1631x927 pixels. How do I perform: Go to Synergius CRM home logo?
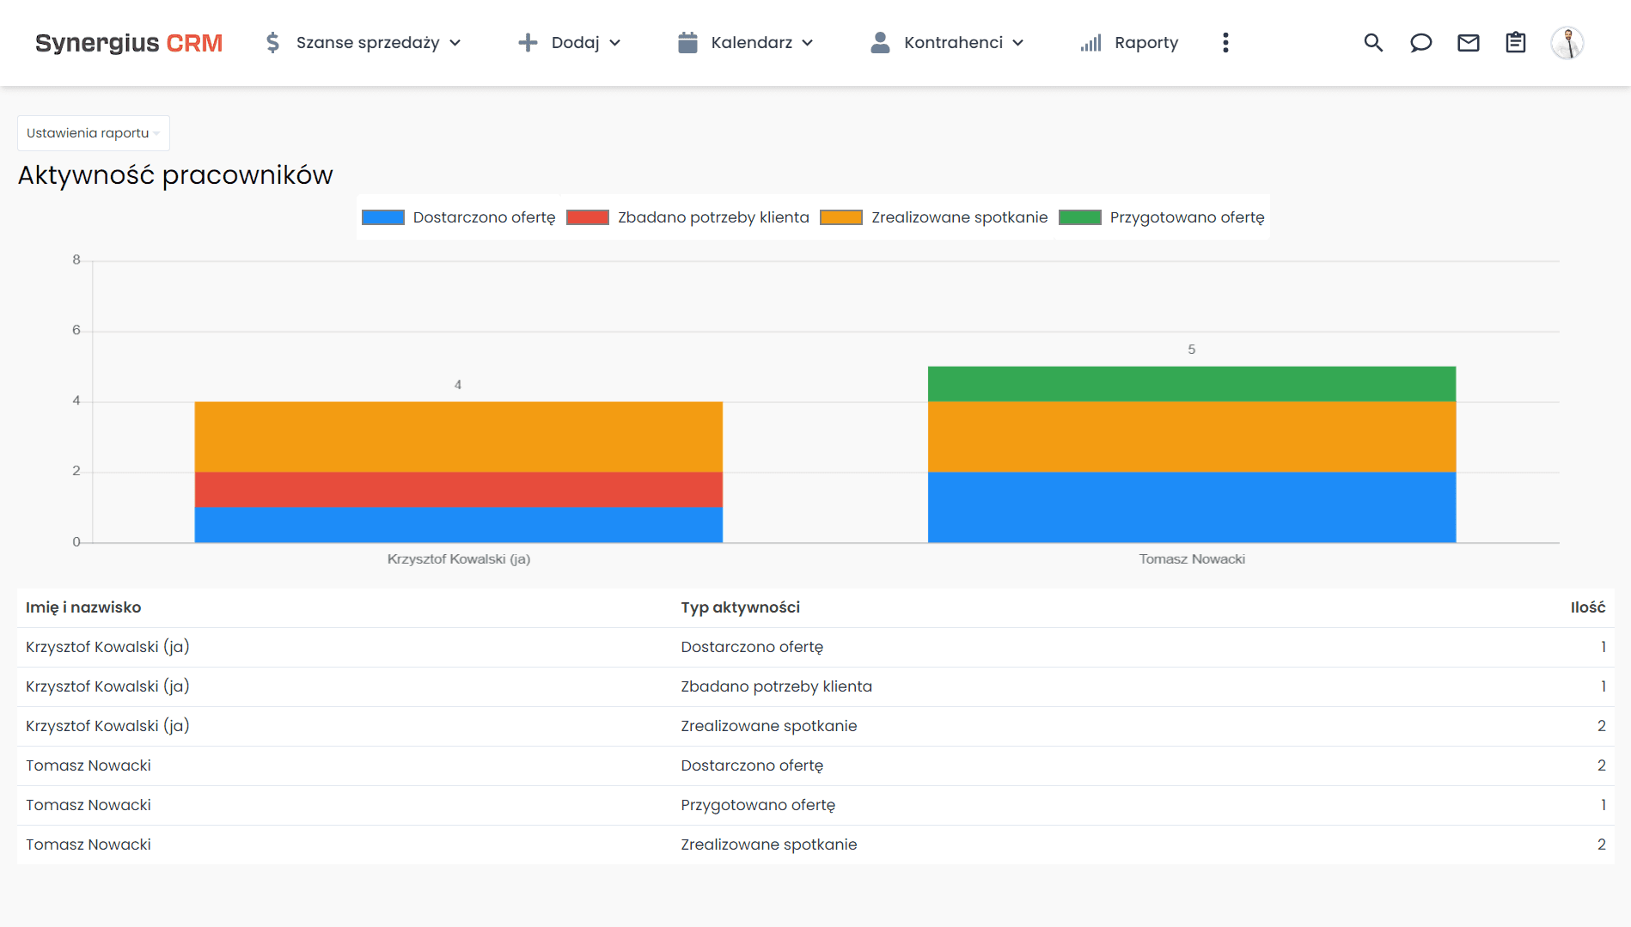pos(129,43)
